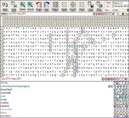Open the Codes dropdown arrow
The image size is (129, 118).
tap(117, 14)
